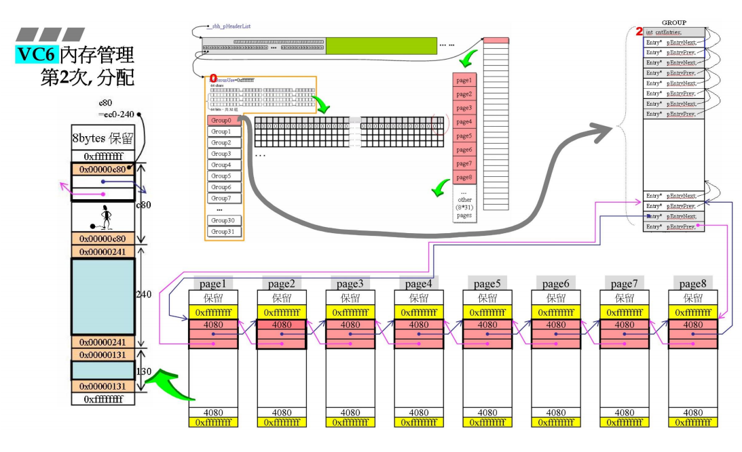Click the gray page6 column heading
This screenshot has width=742, height=452.
pyautogui.click(x=555, y=283)
